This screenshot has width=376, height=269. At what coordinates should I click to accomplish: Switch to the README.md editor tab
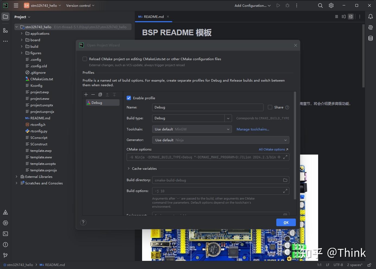tap(153, 17)
